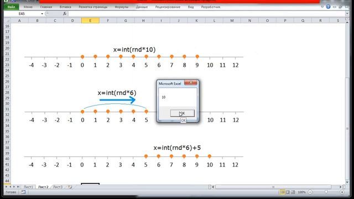Image resolution: width=354 pixels, height=199 pixels.
Task: Click the ribbon minimize heart-shaped arrow icon
Action: [322, 7]
